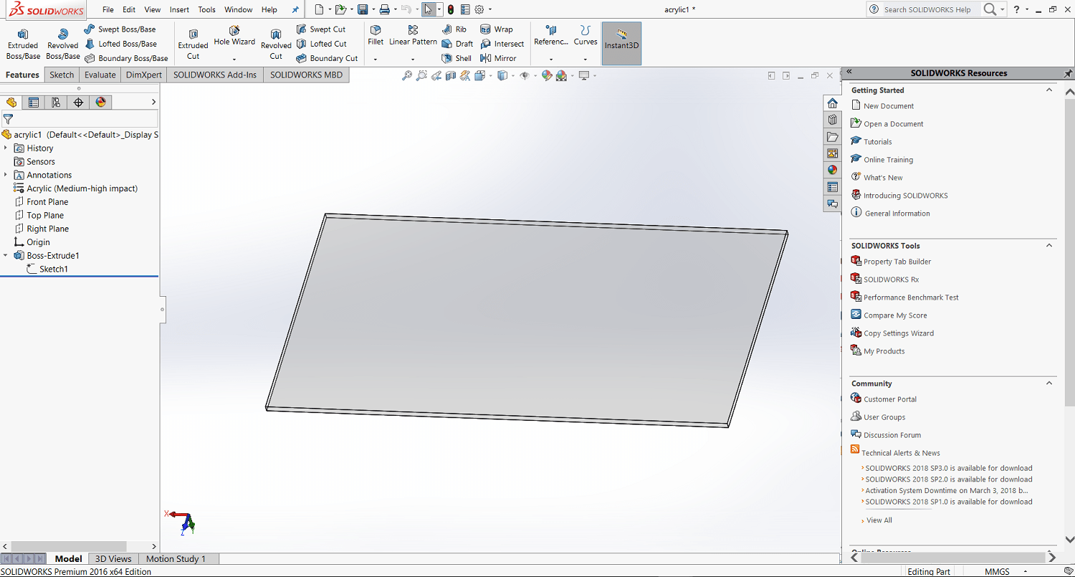Viewport: 1075px width, 577px height.
Task: Switch to the Motion Study 1 tab
Action: pyautogui.click(x=176, y=558)
